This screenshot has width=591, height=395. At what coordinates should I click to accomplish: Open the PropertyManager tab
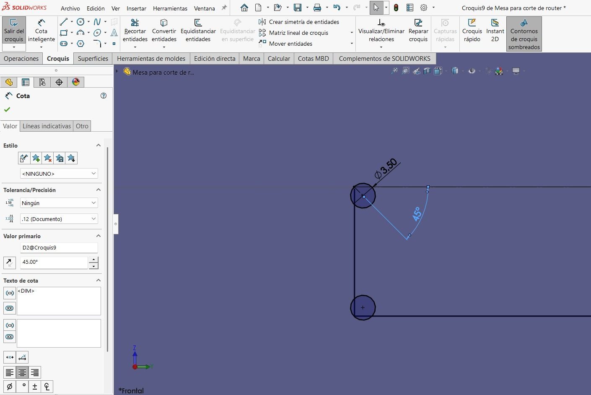pyautogui.click(x=26, y=82)
